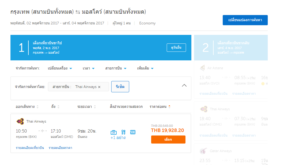Open flight details link under Air Astana return
Image resolution: width=290 pixels, height=165 pixels.
click(x=213, y=94)
